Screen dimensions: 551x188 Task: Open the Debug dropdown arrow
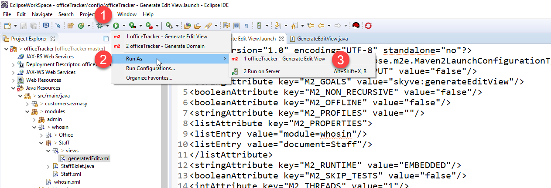(108, 26)
